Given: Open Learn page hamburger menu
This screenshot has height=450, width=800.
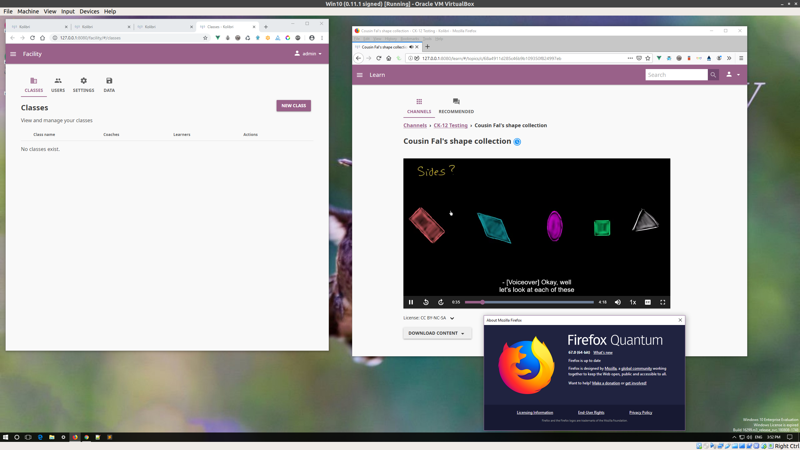Looking at the screenshot, I should pos(360,75).
